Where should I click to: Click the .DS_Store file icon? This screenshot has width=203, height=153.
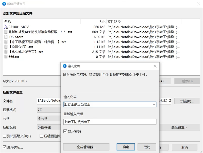click(6, 37)
